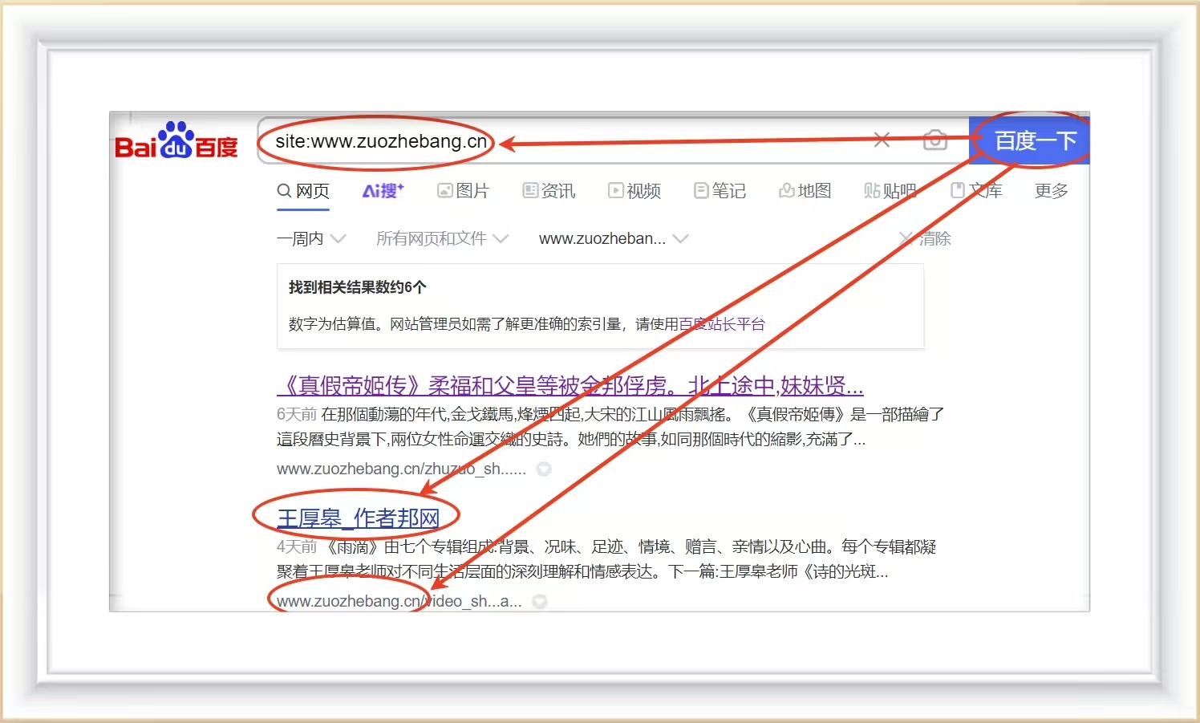Viewport: 1200px width, 723px height.
Task: Expand the www.zuozheban... site filter dropdown
Action: tap(614, 239)
